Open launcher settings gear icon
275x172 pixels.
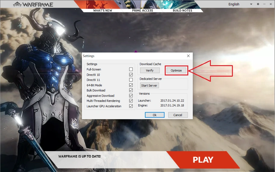(258, 4)
